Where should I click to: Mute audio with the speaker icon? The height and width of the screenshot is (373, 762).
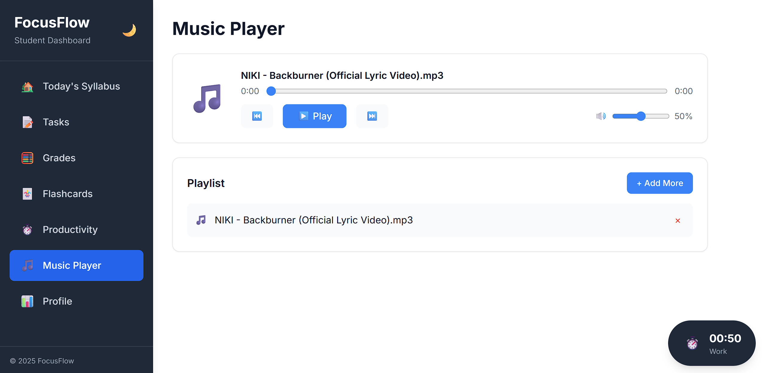(601, 116)
